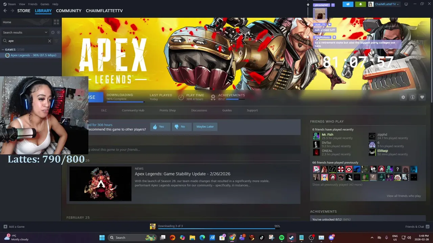Image resolution: width=433 pixels, height=243 pixels.
Task: Click the ChaiiMfLatteTTV profile avatar
Action: 371,4
